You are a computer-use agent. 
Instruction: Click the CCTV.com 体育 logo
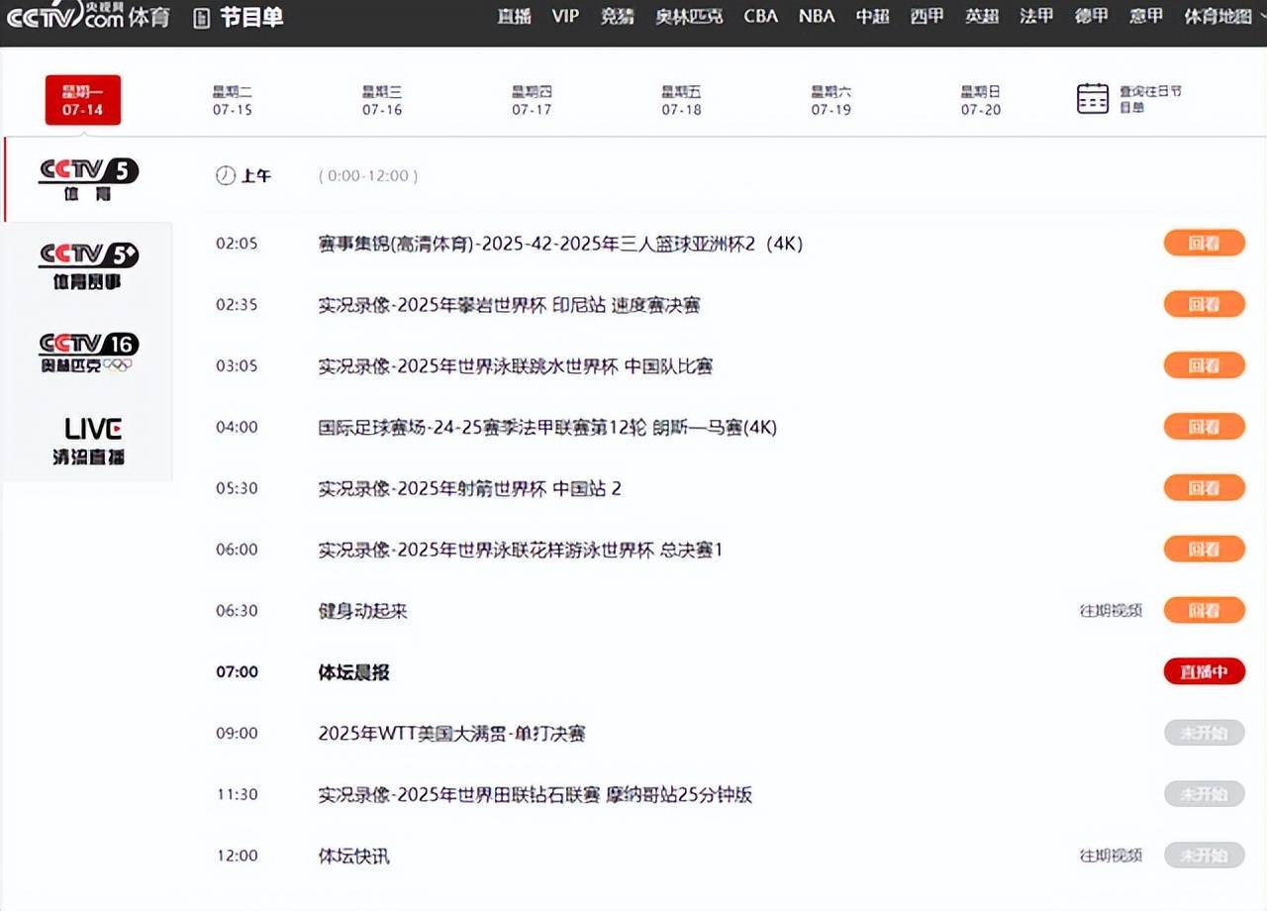[89, 17]
